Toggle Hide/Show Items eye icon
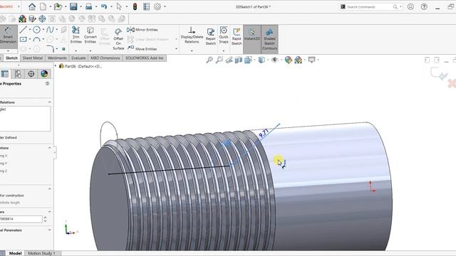 coord(274,60)
